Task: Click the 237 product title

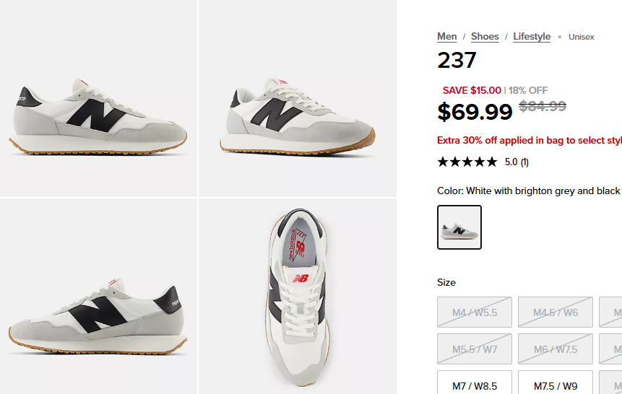Action: point(457,60)
